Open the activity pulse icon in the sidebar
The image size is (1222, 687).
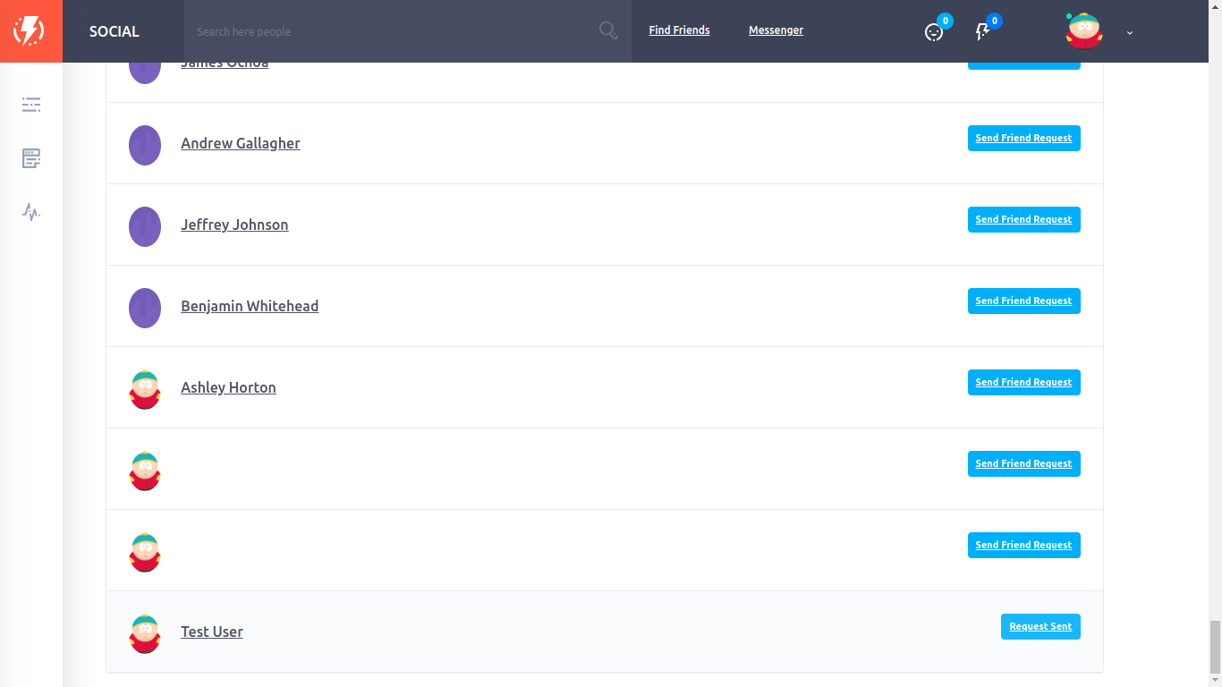(31, 212)
